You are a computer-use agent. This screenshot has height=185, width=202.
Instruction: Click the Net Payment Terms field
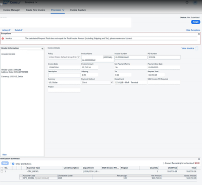coord(131,67)
